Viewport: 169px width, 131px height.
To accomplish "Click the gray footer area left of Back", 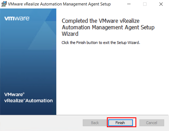I will tap(41, 123).
